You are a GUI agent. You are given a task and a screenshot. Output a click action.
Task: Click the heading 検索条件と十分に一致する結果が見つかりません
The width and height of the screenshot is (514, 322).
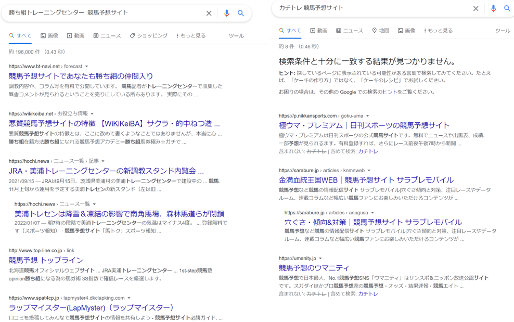(367, 61)
